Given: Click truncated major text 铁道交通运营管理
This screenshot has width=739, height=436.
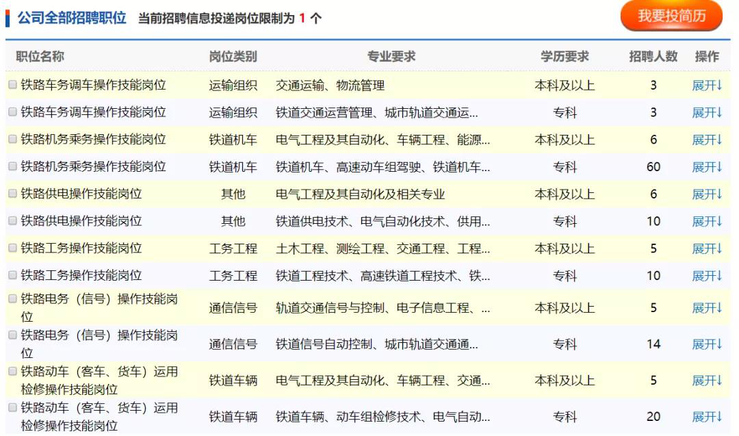Looking at the screenshot, I should (x=376, y=113).
